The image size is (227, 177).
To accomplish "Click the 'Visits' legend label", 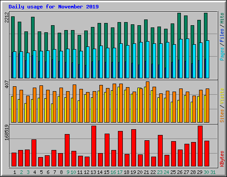I will click(x=222, y=96).
